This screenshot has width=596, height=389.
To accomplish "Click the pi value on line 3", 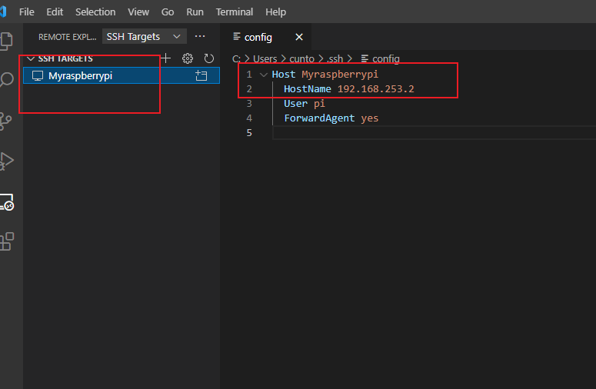I will tap(319, 104).
